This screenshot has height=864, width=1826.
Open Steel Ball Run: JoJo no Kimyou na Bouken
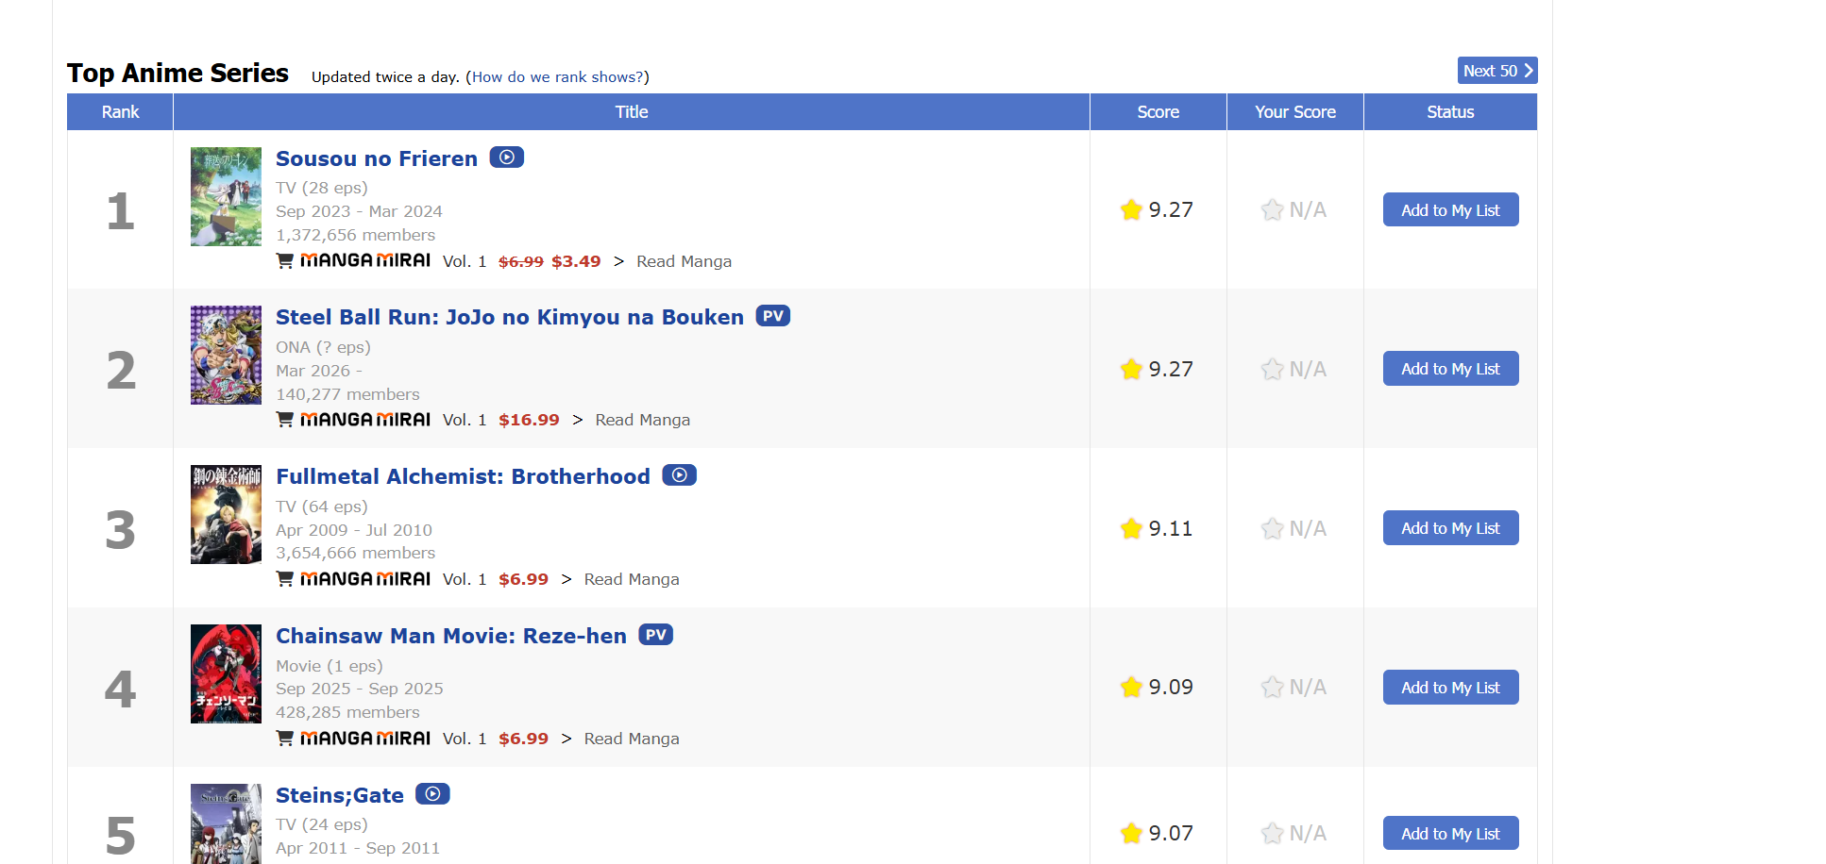coord(510,317)
